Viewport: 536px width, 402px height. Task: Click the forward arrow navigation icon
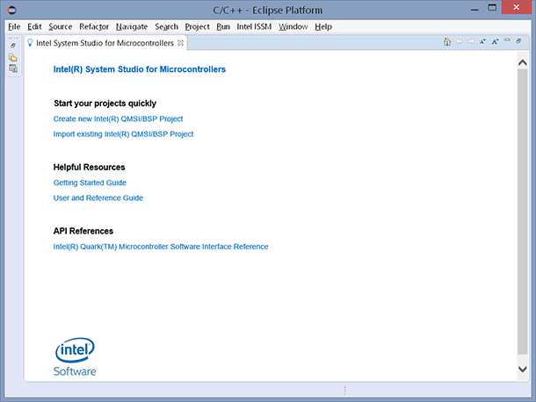(x=471, y=41)
